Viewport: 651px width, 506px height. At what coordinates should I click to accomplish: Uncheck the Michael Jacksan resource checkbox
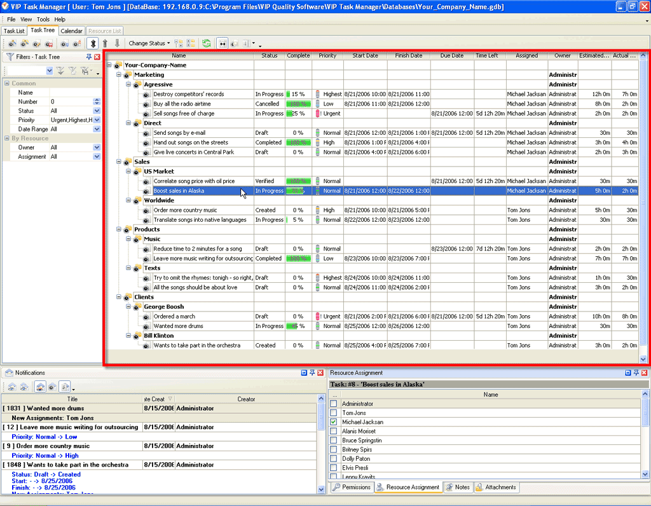(334, 422)
